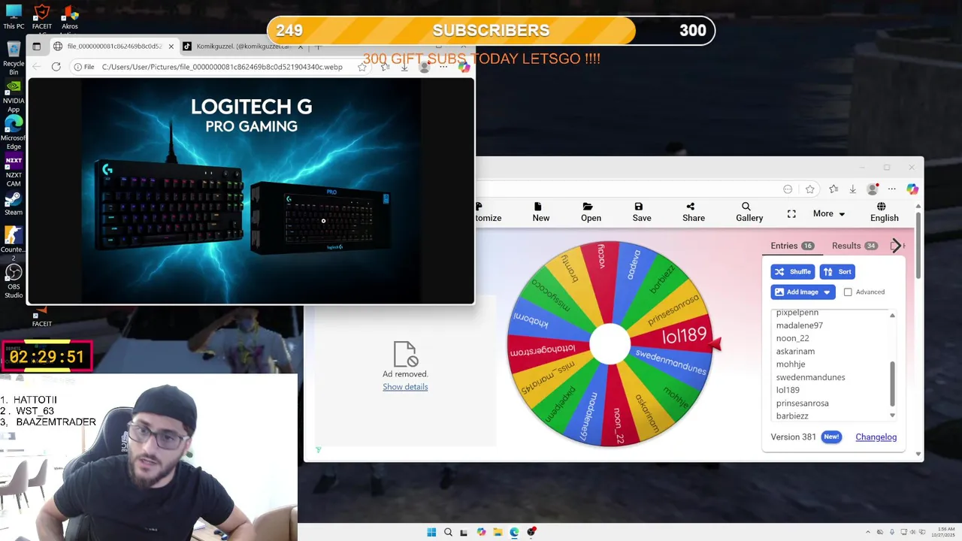962x541 pixels.
Task: Toggle fullscreen mode on the wheel page
Action: (x=791, y=214)
